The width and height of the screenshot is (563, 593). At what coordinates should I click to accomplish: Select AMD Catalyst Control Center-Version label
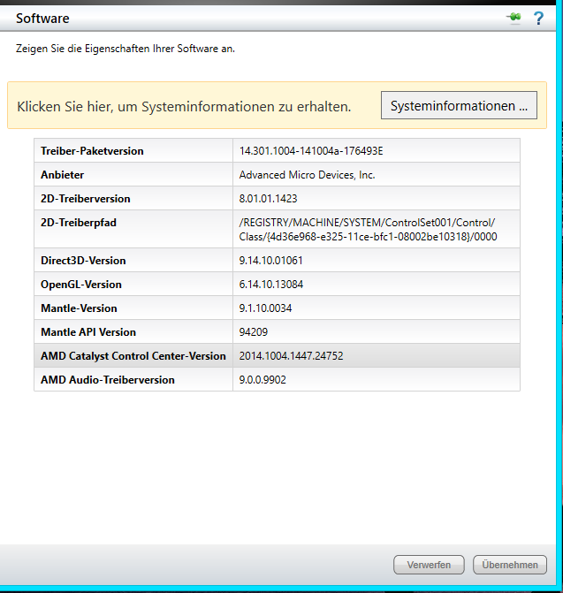[133, 356]
